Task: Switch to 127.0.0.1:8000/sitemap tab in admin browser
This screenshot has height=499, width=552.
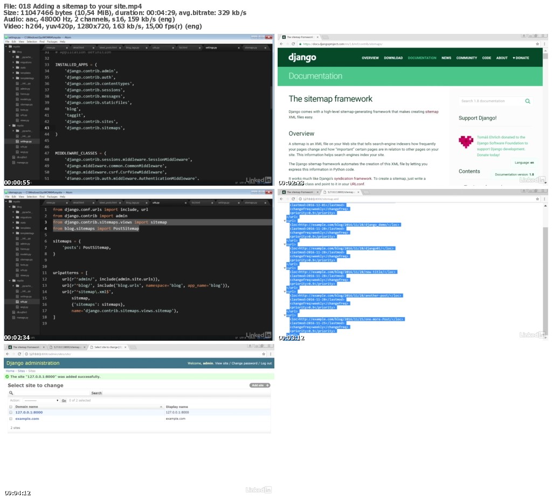Action: click(66, 347)
